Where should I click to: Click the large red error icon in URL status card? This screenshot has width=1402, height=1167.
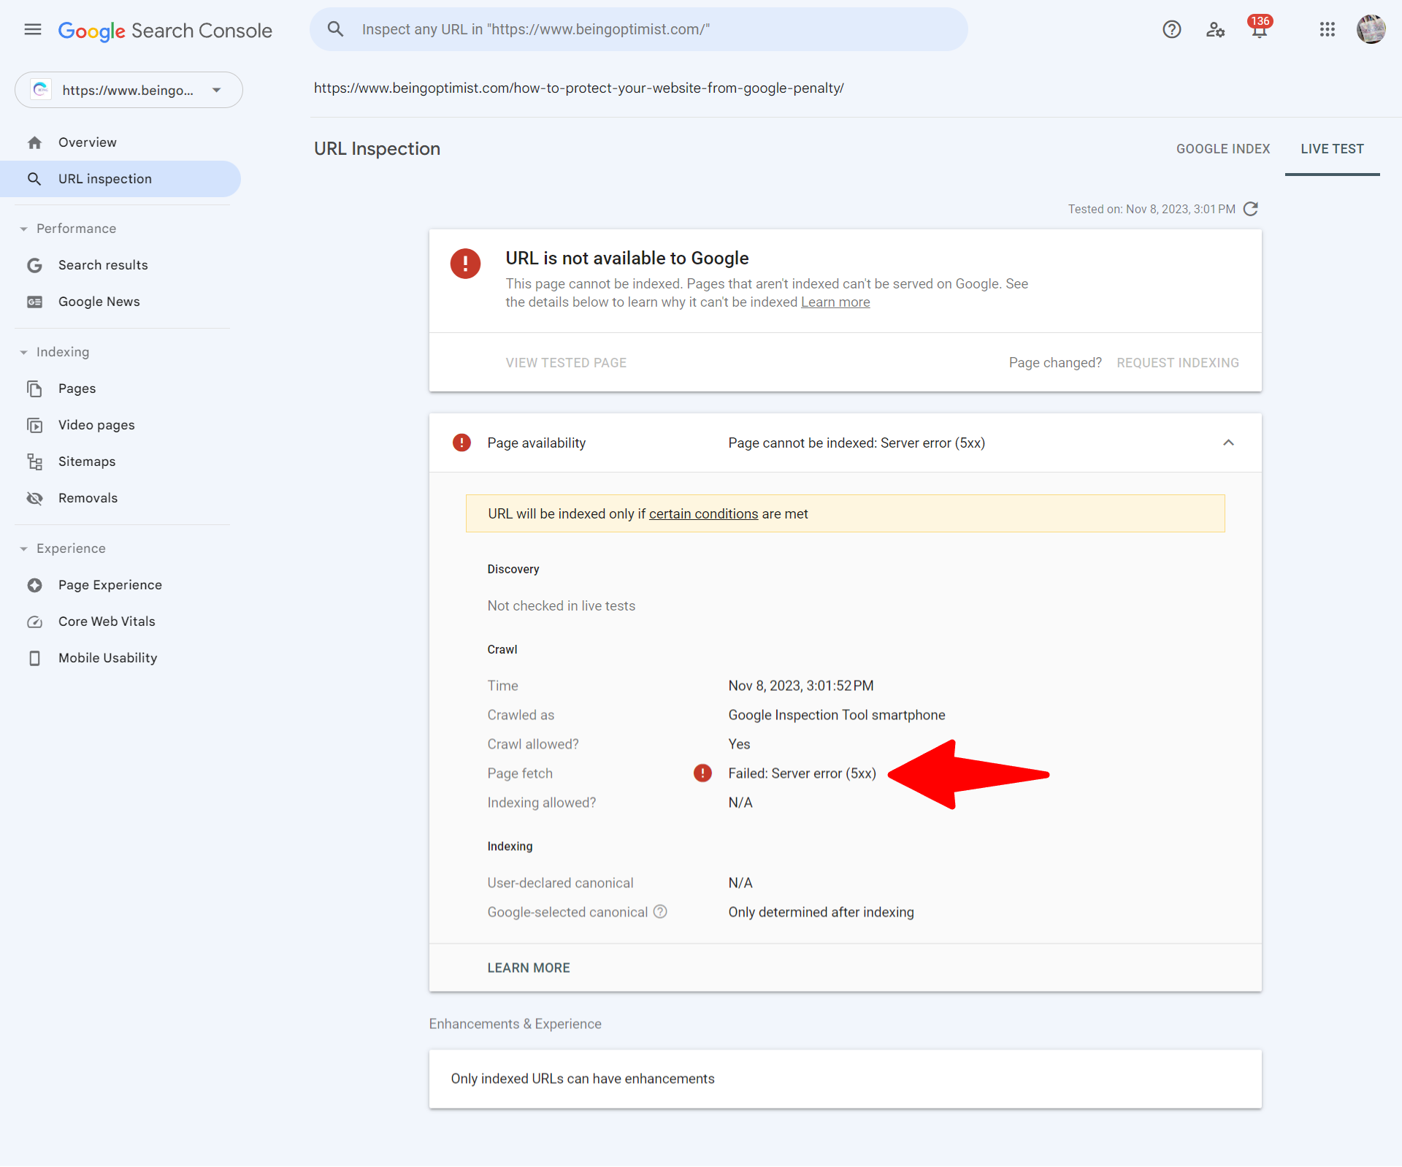(465, 264)
